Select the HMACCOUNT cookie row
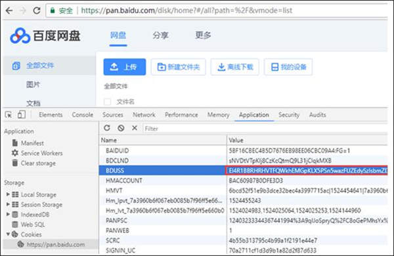 (243, 180)
